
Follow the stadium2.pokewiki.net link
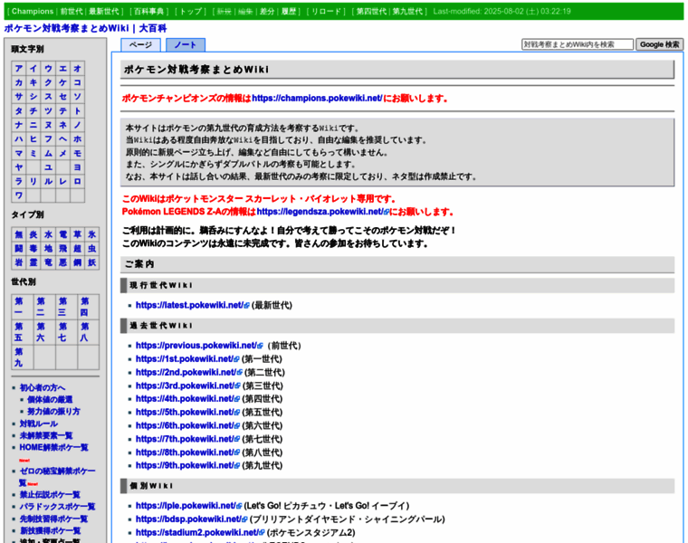pos(200,532)
